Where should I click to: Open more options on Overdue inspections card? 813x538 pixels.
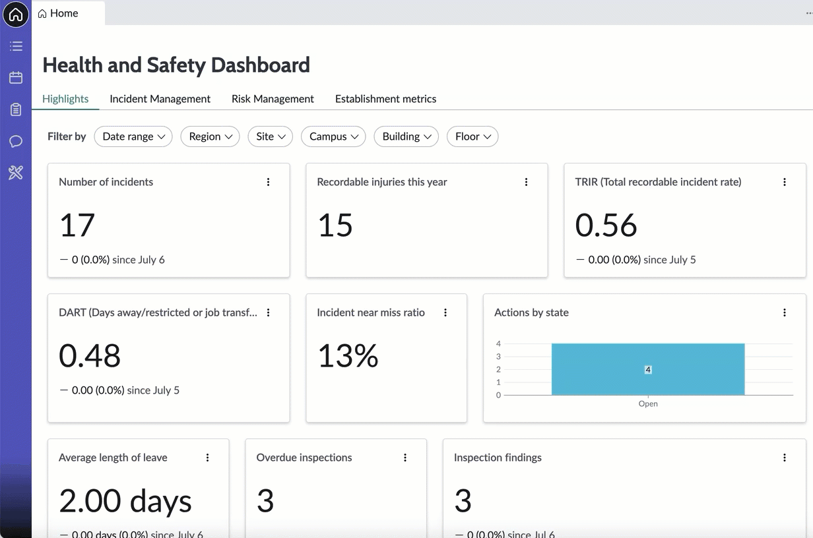click(405, 458)
